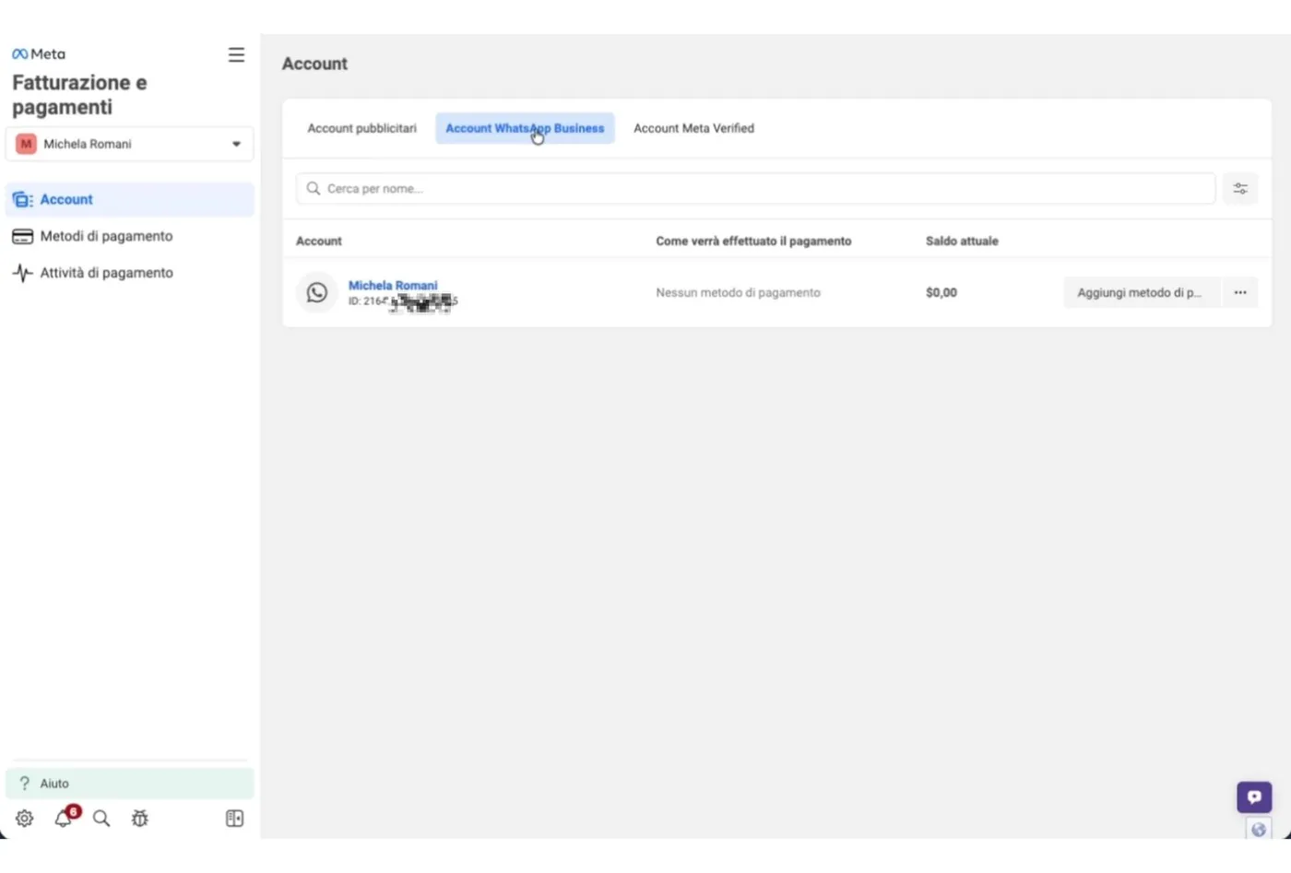
Task: Click the $0,00 balance value
Action: (x=942, y=292)
